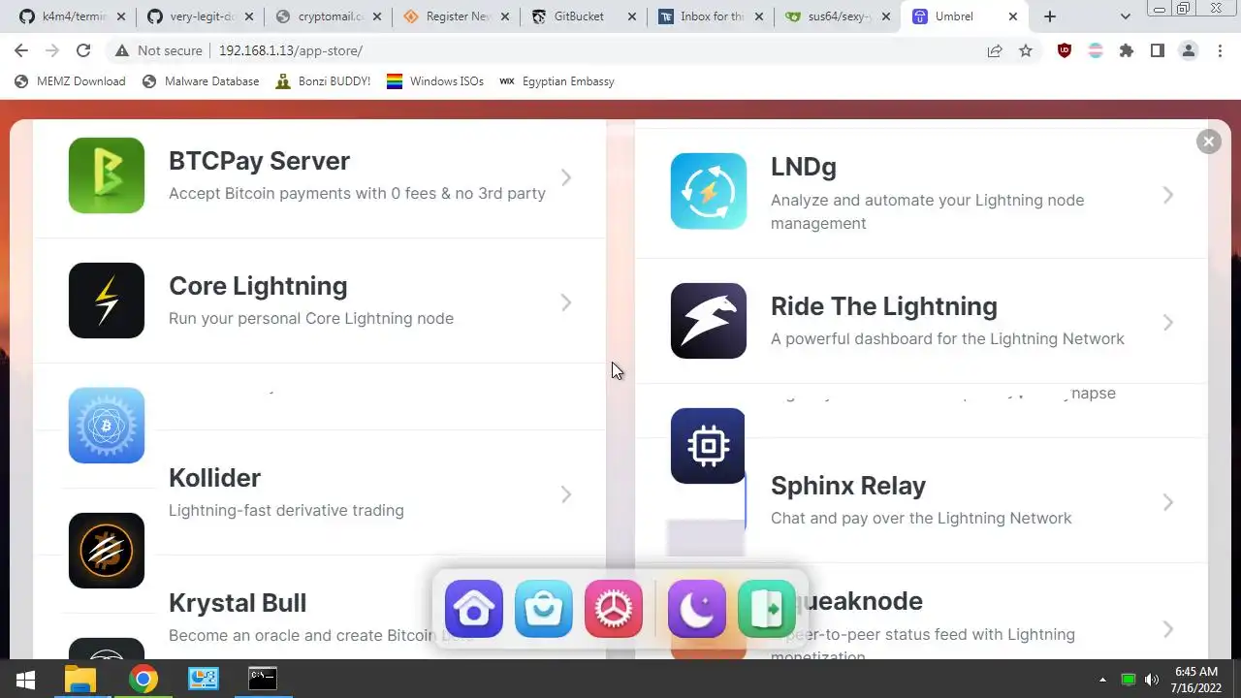This screenshot has width=1241, height=698.
Task: Bookmark this page with the star
Action: pos(1026,50)
